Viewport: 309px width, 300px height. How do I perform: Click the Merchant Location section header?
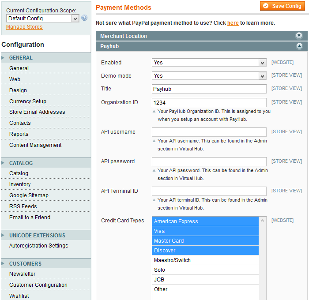[202, 36]
